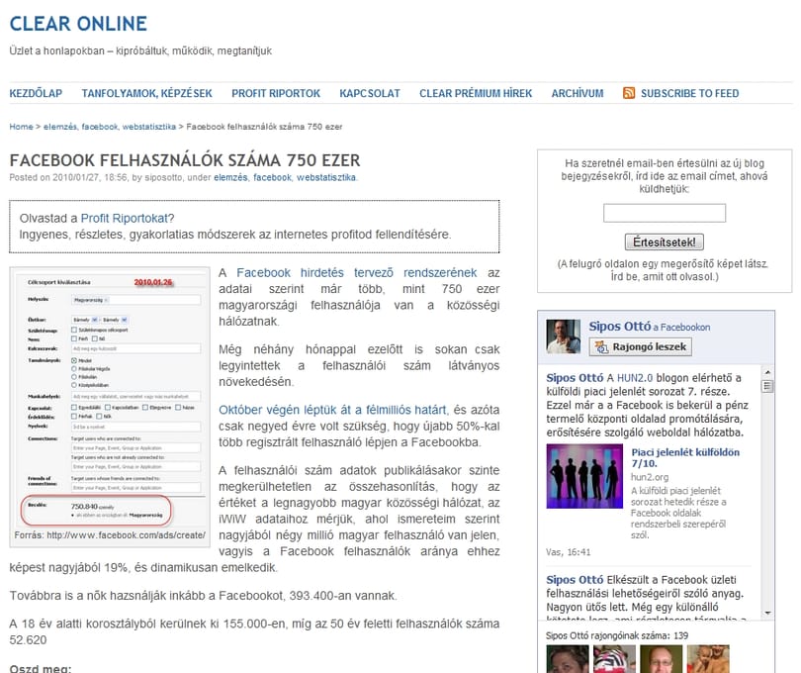The width and height of the screenshot is (801, 673).
Task: Open Profit riportok menu item
Action: (x=276, y=94)
